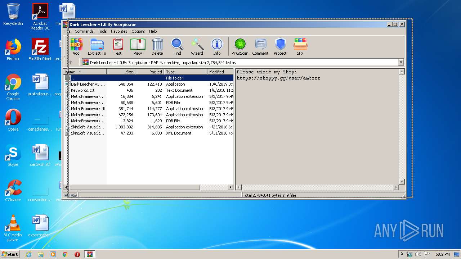Open the View tool

coord(138,47)
